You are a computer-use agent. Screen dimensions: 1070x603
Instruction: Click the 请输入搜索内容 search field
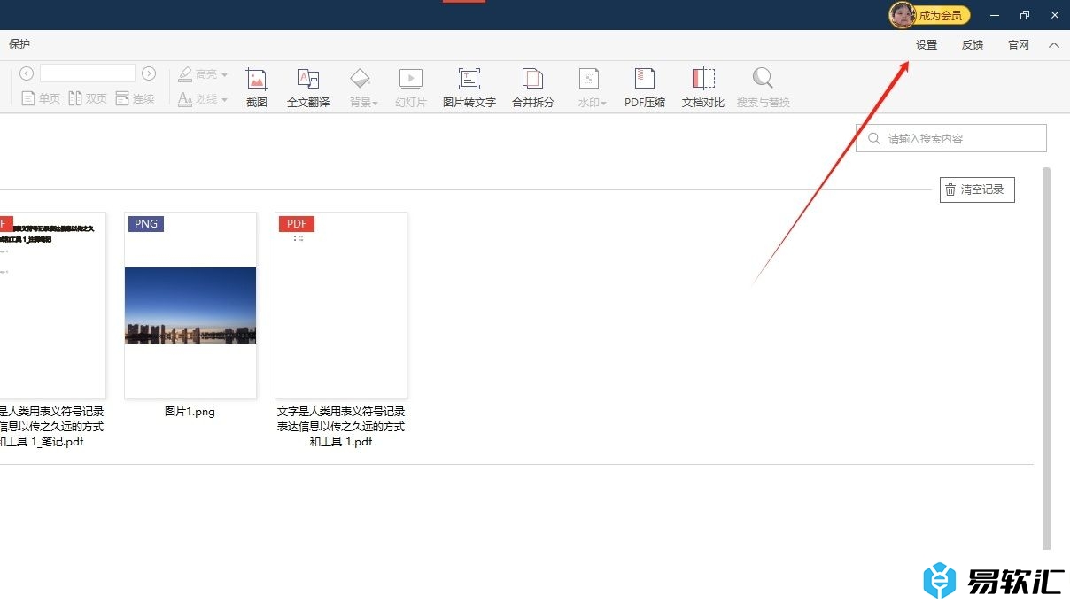(950, 138)
